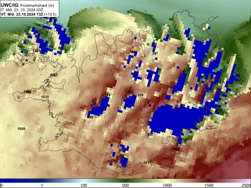251x188 pixels.
Task: Click the 909 value label
Action: tap(140, 95)
